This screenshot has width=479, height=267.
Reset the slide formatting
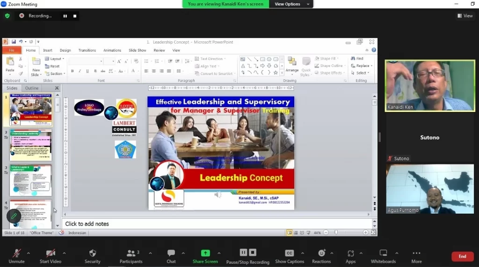click(x=52, y=66)
